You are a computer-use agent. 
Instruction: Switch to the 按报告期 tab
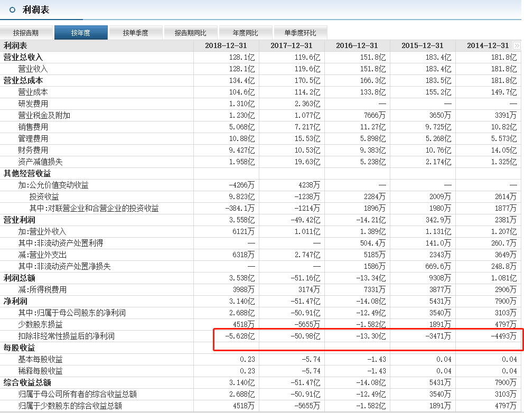coord(26,33)
